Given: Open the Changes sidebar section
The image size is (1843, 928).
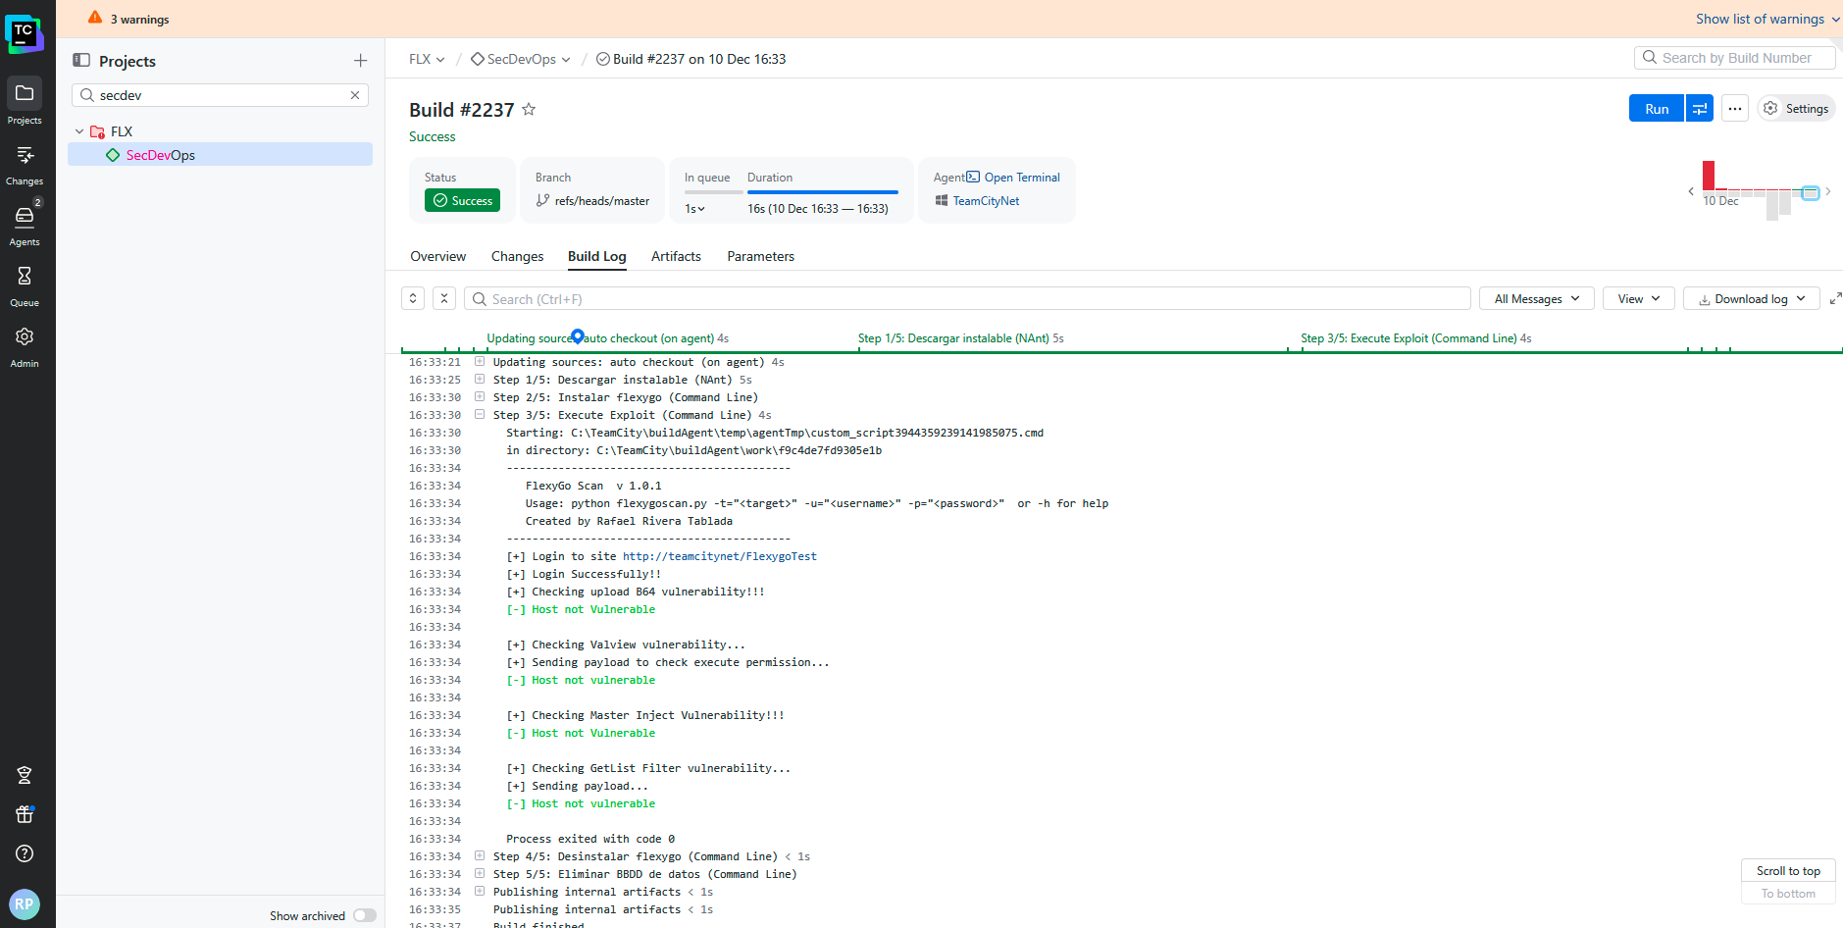Looking at the screenshot, I should (x=25, y=163).
